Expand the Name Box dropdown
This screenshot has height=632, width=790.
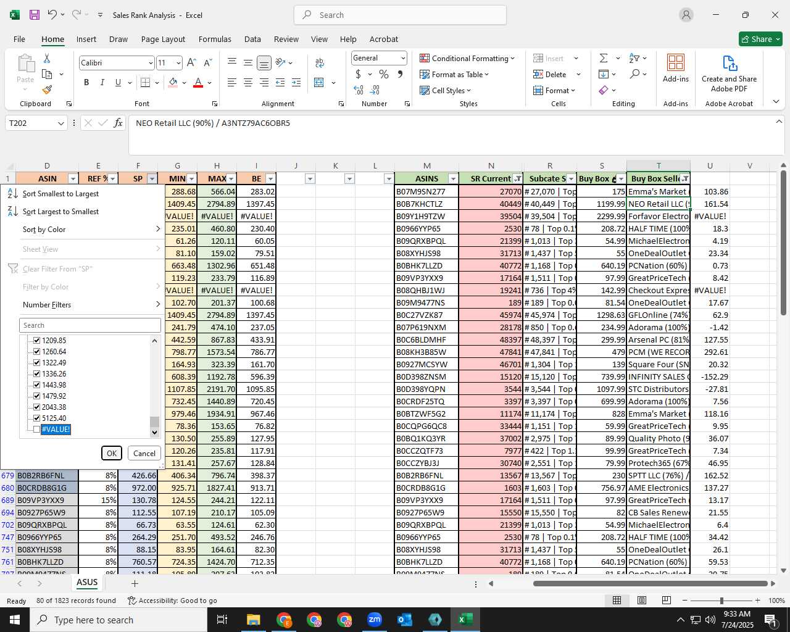coord(60,123)
